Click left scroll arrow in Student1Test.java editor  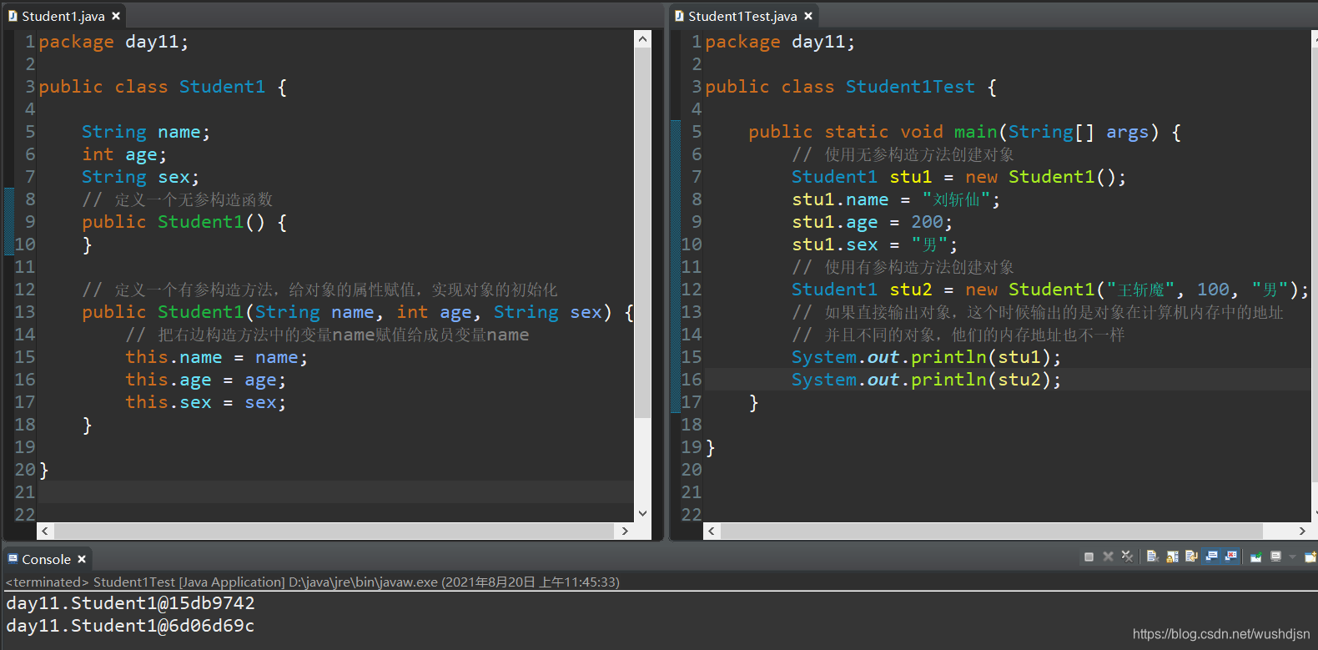coord(711,531)
